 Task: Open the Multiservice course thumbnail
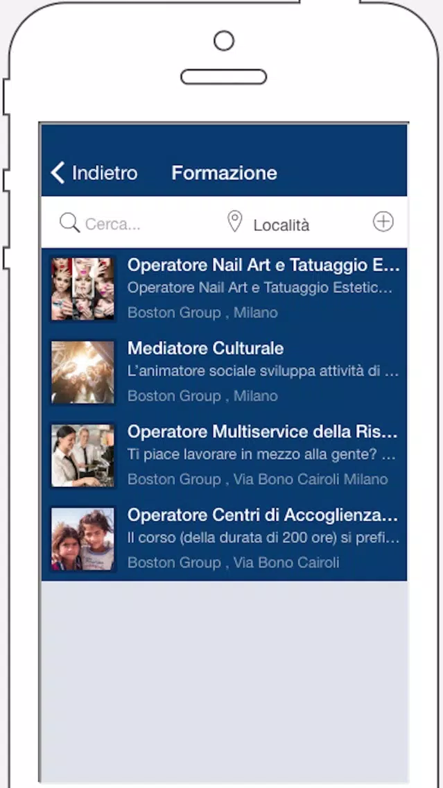[83, 456]
